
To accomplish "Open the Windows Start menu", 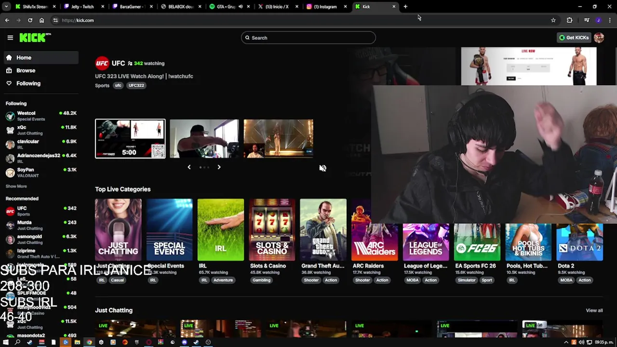I will click(6, 342).
